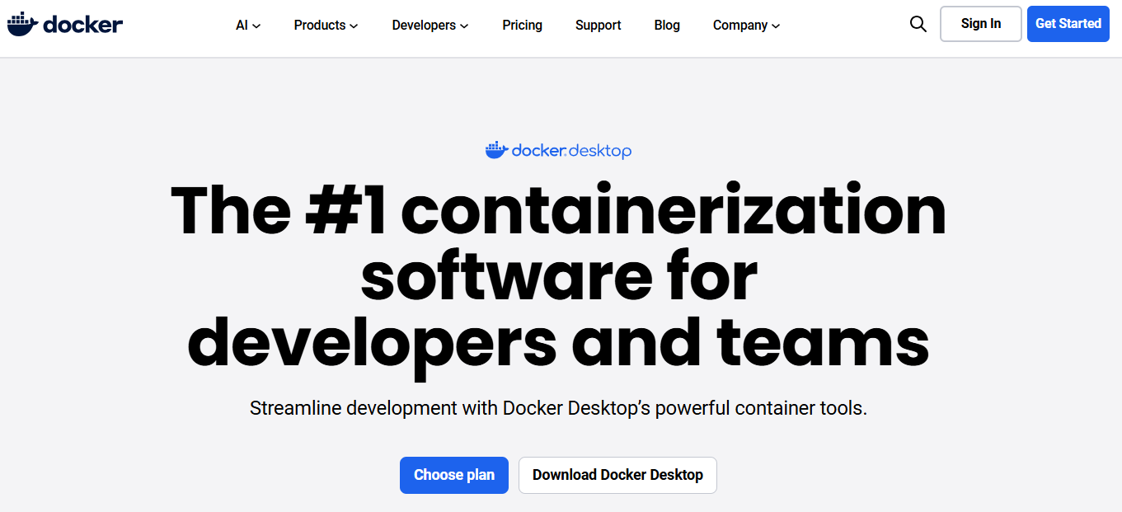Image resolution: width=1122 pixels, height=512 pixels.
Task: Select the Choose plan button
Action: [454, 475]
